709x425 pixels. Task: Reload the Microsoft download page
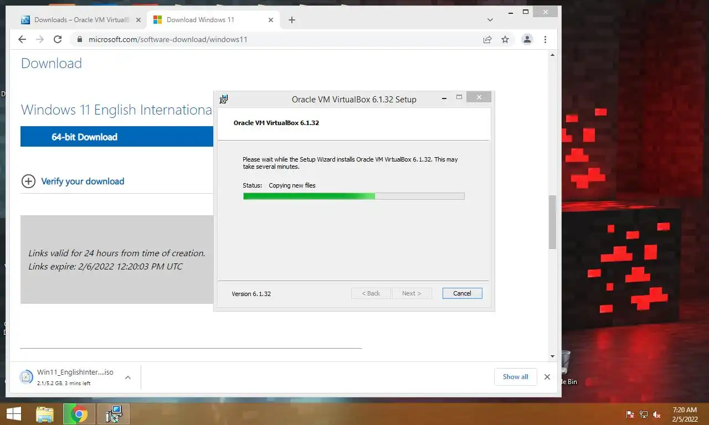(58, 39)
